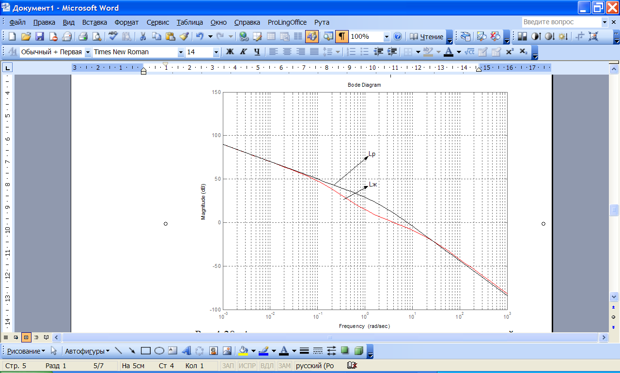The width and height of the screenshot is (620, 373).
Task: Select the Oval drawing tool
Action: pos(159,351)
